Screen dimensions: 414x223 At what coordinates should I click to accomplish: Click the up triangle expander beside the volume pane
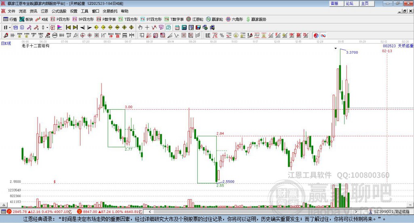click(x=4, y=205)
